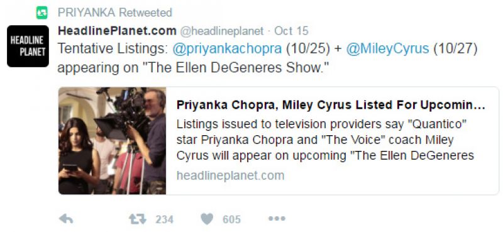
Task: Click the @headlineplanet handle
Action: point(222,31)
